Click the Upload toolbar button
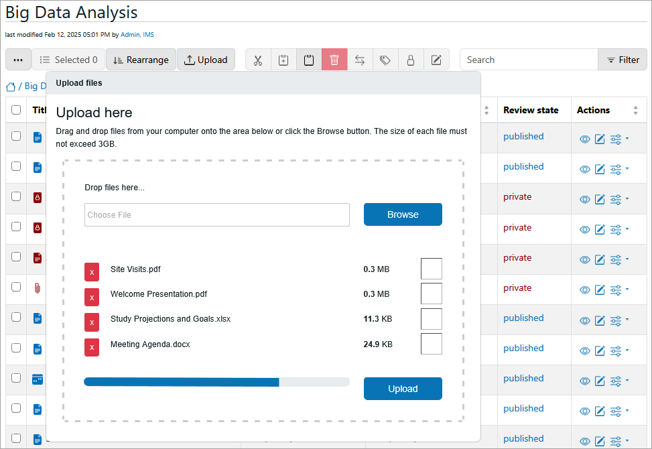 206,60
